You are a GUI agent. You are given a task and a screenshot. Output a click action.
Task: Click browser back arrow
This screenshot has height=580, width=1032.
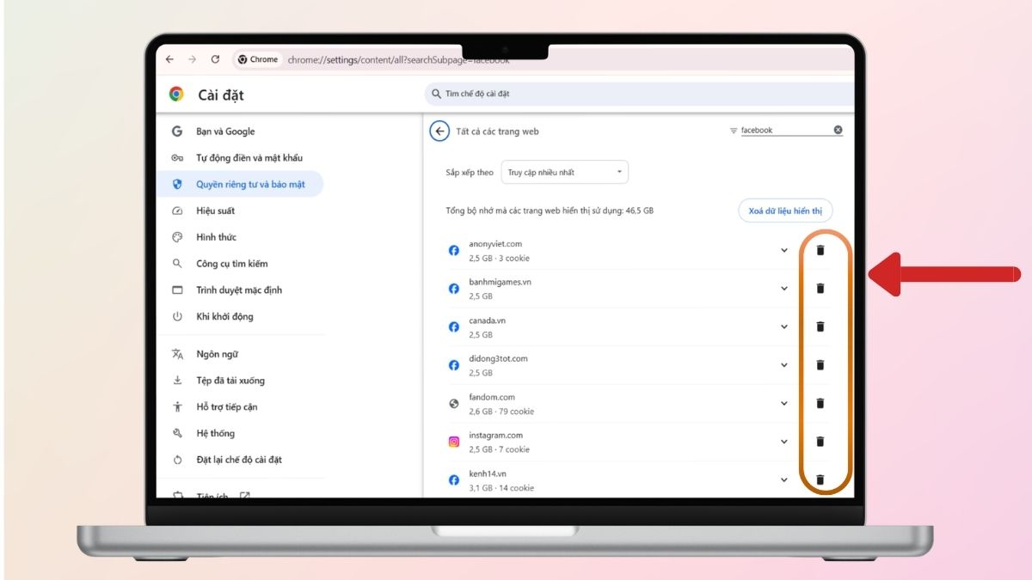[169, 59]
